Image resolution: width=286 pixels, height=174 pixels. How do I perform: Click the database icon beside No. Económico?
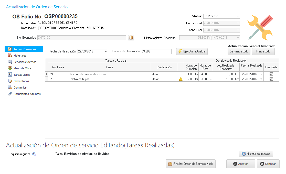[131, 38]
